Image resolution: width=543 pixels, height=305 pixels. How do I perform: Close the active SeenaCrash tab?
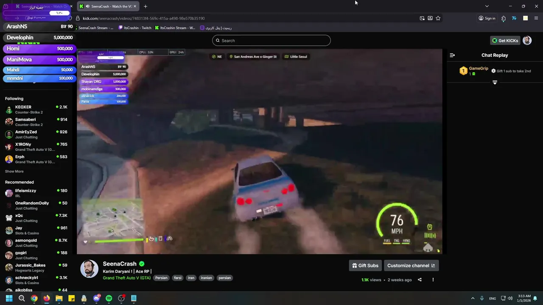[135, 6]
